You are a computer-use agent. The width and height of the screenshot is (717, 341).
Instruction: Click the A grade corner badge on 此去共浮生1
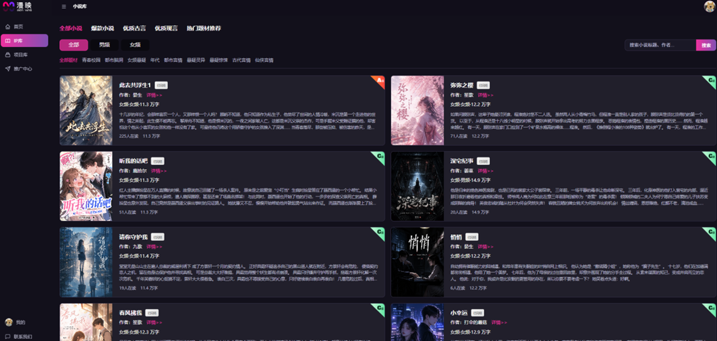(380, 80)
